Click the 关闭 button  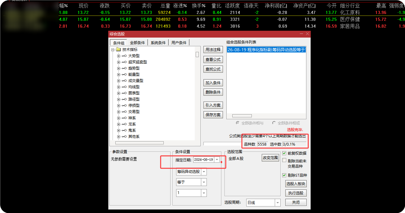coord(296,202)
